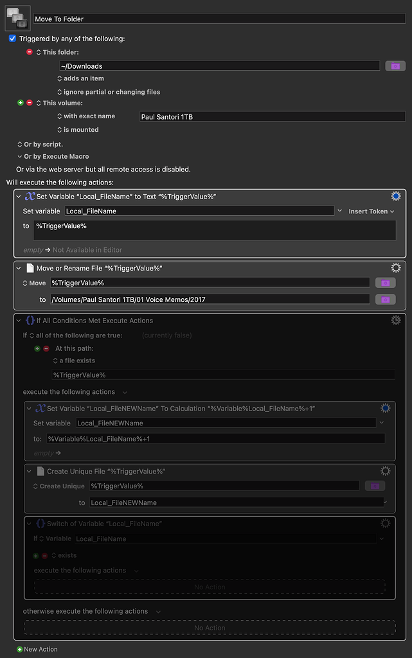The image size is (412, 658).
Task: Open gear menu of Set Variable Local_FileNEWName action
Action: [x=385, y=408]
